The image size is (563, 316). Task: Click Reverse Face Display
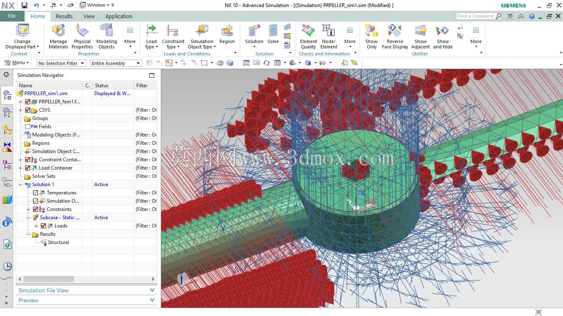(x=395, y=37)
